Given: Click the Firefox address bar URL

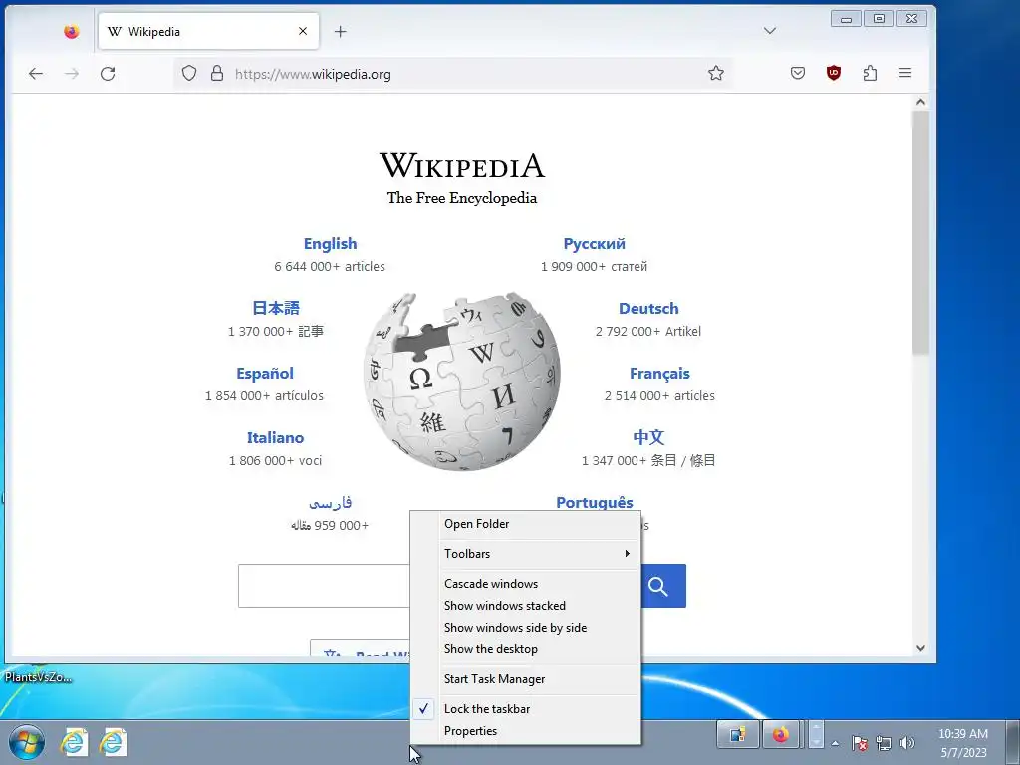Looking at the screenshot, I should 313,74.
